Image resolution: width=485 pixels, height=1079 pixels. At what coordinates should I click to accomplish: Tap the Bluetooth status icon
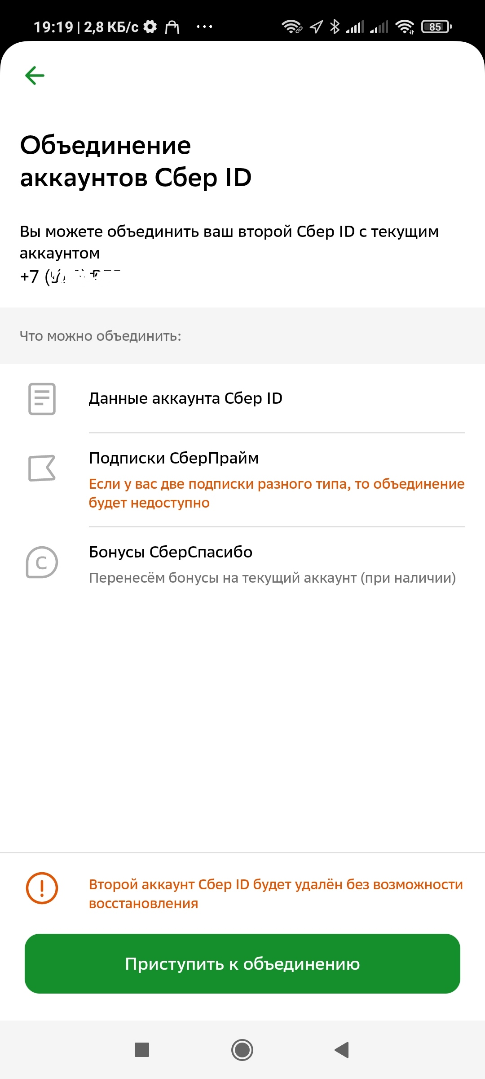coord(335,27)
